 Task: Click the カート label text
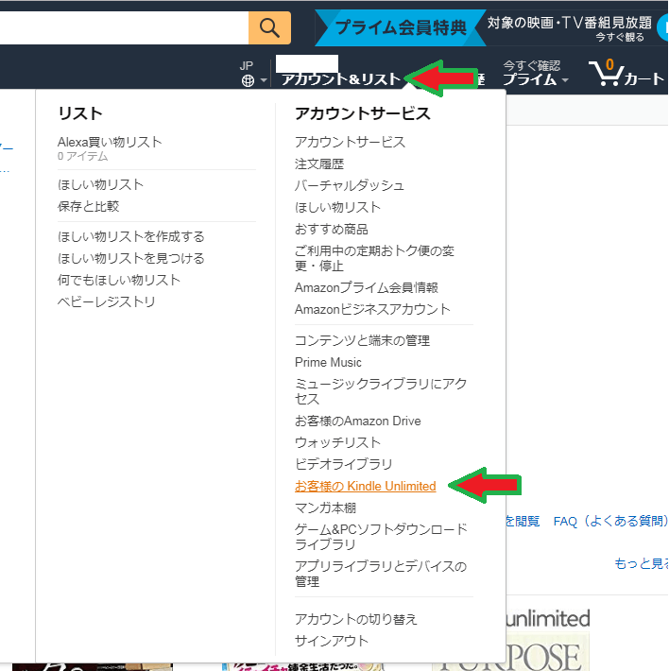click(x=643, y=78)
